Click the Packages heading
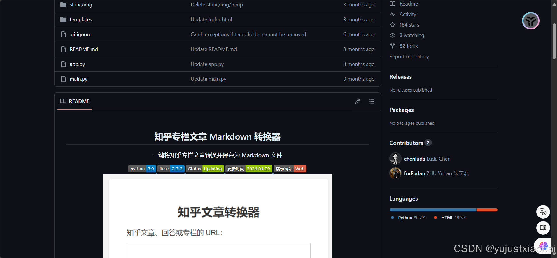The image size is (557, 258). pyautogui.click(x=402, y=110)
